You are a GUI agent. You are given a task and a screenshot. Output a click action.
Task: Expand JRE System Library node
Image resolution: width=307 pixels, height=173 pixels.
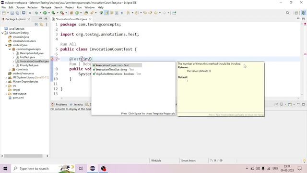click(6, 77)
